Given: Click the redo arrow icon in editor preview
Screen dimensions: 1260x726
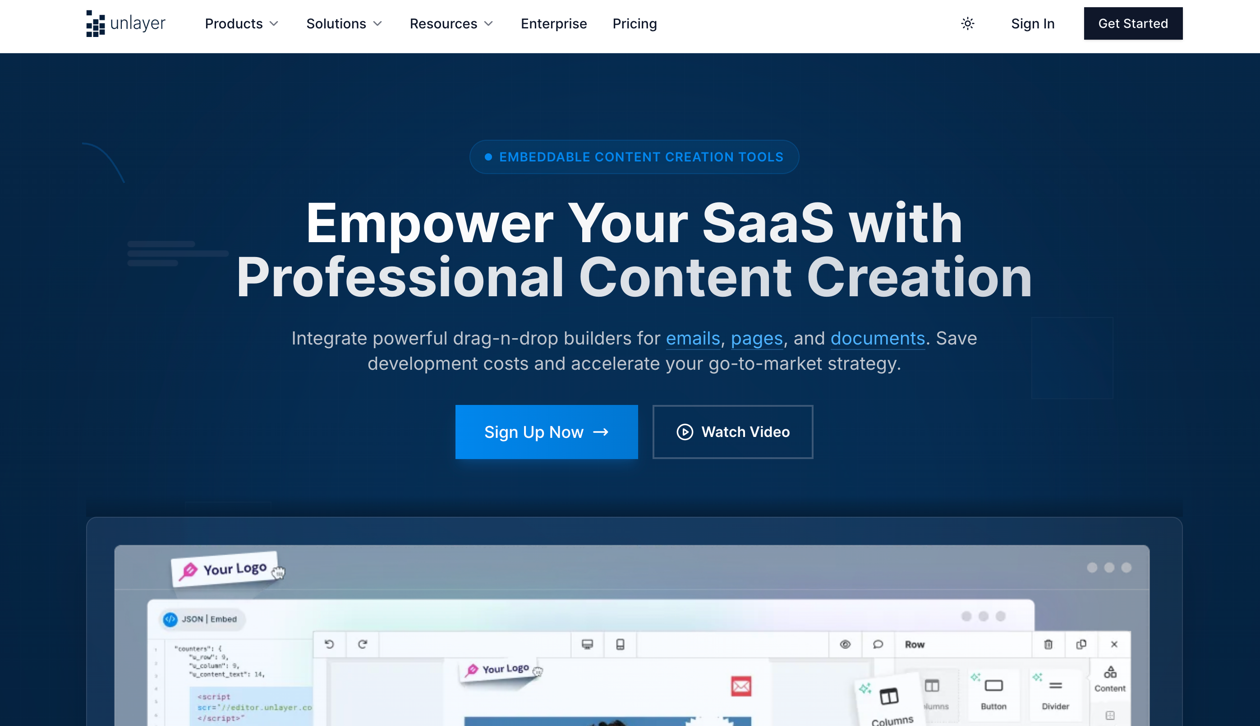Looking at the screenshot, I should point(363,644).
